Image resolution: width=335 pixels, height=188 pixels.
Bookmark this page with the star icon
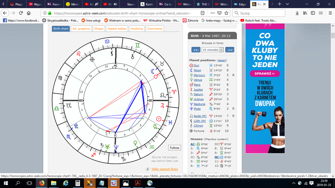(226, 13)
